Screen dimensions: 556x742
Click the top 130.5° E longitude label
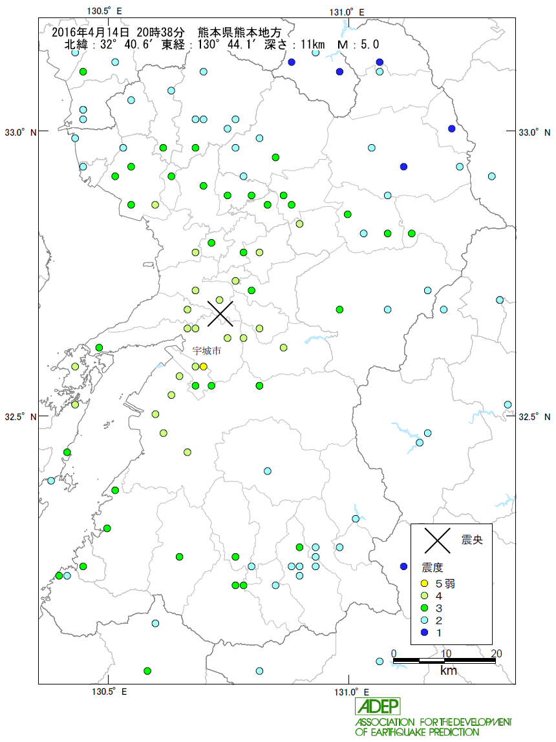[104, 10]
